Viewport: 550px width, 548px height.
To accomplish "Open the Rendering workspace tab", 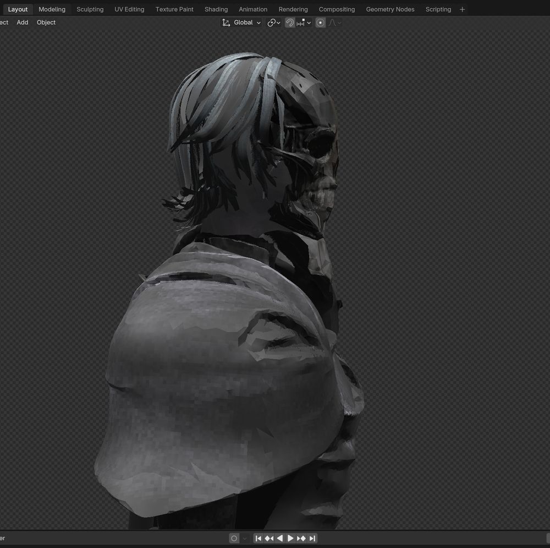I will 293,9.
